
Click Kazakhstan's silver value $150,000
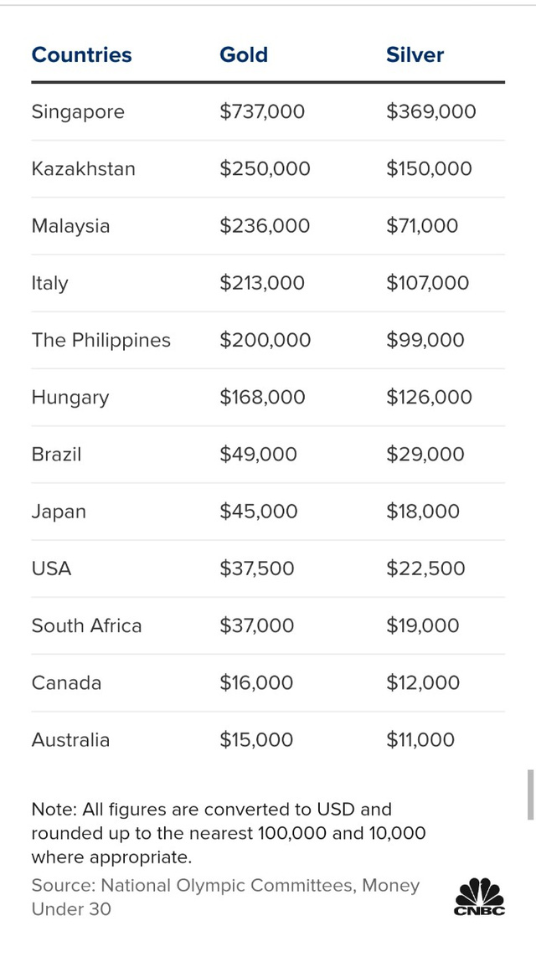(429, 169)
